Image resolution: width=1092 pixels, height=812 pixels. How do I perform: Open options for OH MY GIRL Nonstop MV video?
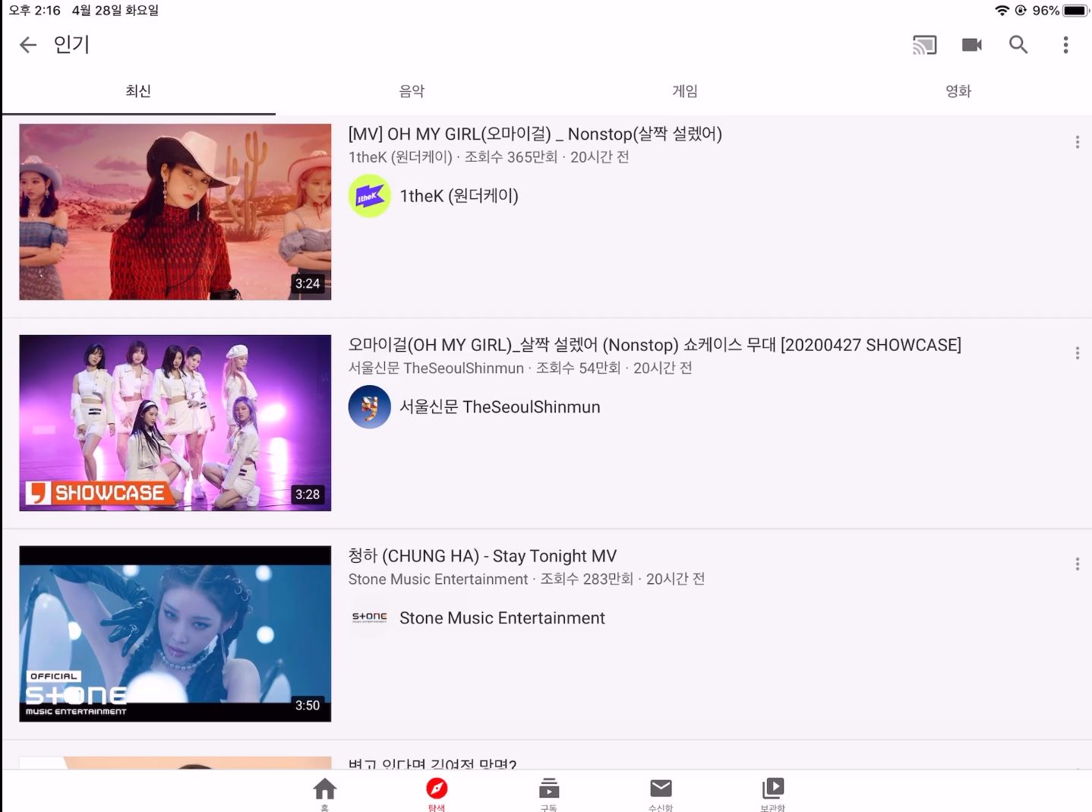[1077, 142]
